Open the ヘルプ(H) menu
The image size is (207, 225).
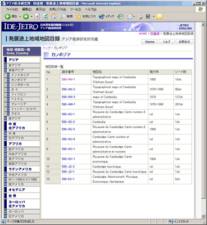pos(91,9)
